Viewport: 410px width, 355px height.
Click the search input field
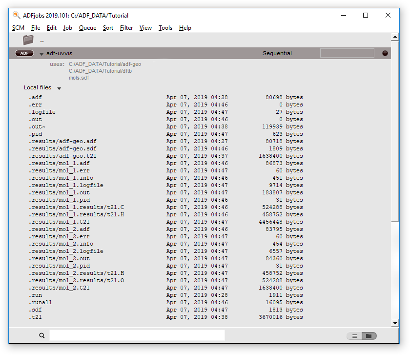point(137,335)
